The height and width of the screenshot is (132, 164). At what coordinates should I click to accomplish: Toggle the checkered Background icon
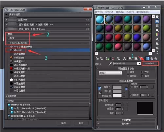(157, 26)
